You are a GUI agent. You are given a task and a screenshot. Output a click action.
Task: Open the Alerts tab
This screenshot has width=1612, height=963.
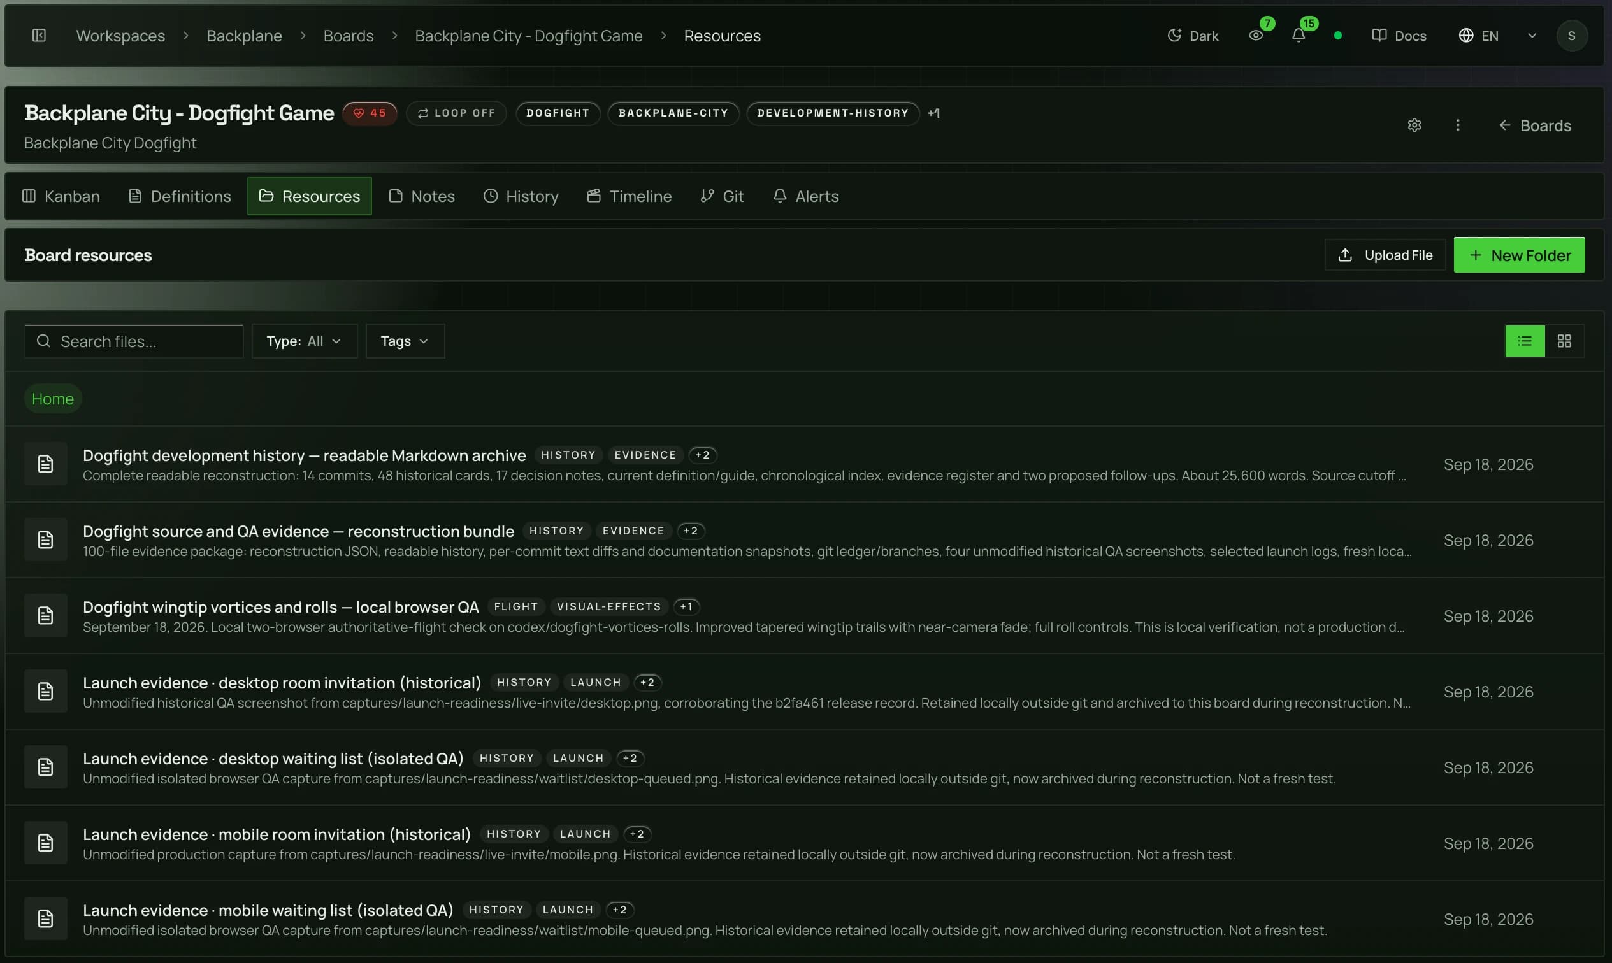pyautogui.click(x=805, y=196)
